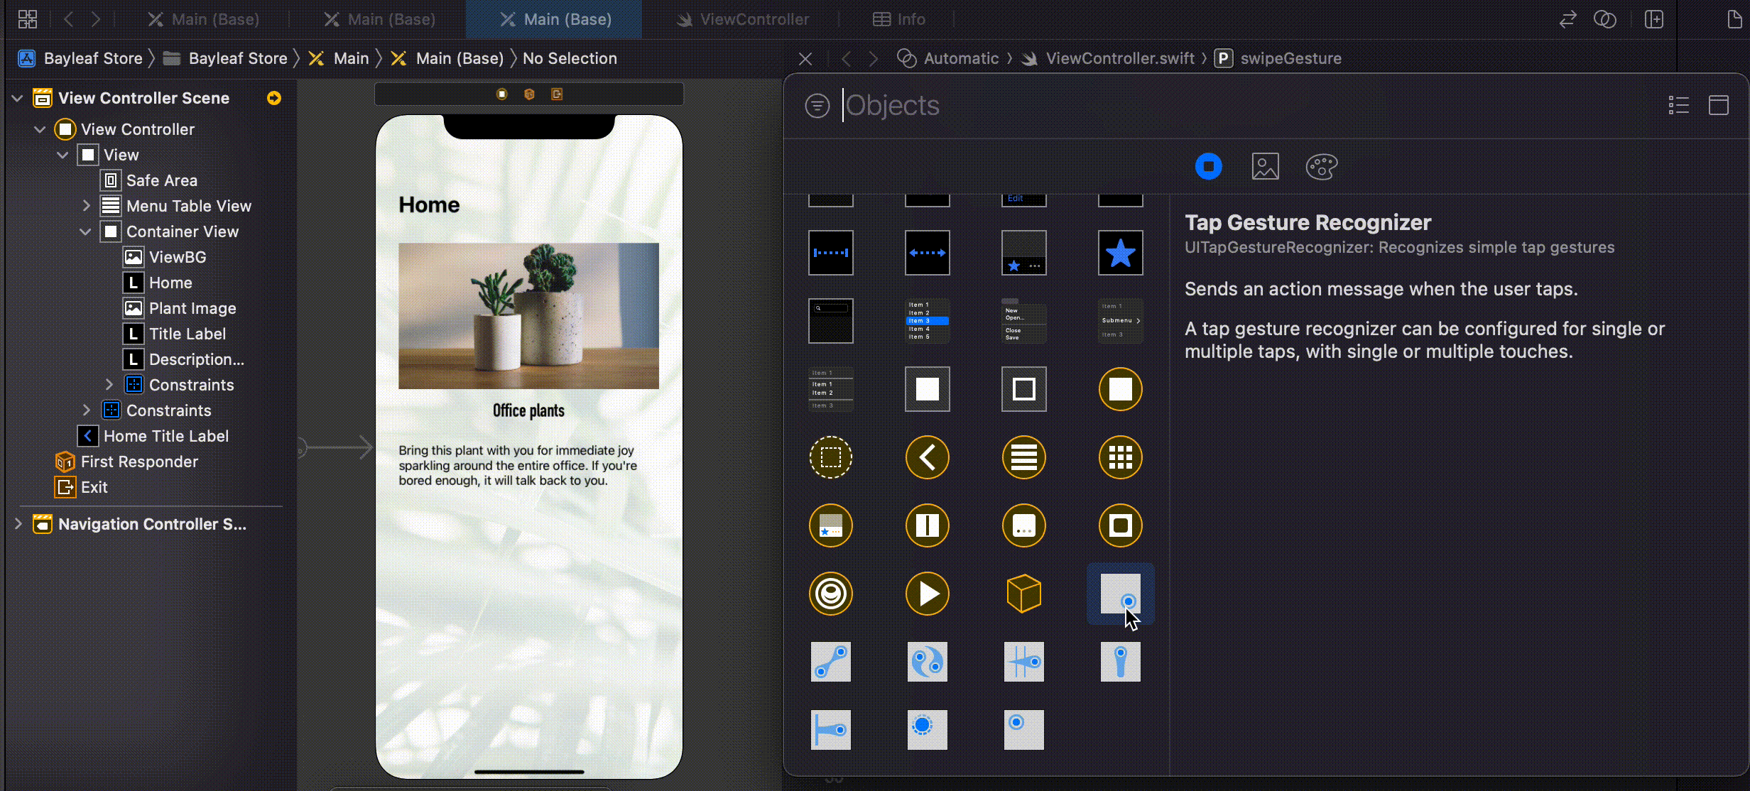Select the Objects library filled circle tab
This screenshot has height=791, width=1750.
tap(1208, 167)
